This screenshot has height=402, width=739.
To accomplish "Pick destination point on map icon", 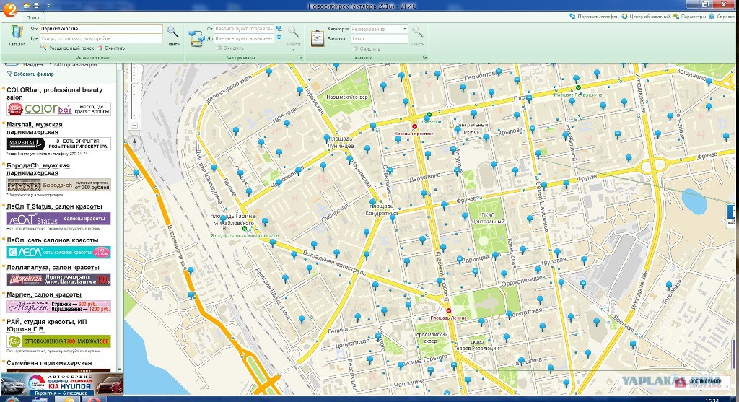I will (279, 38).
